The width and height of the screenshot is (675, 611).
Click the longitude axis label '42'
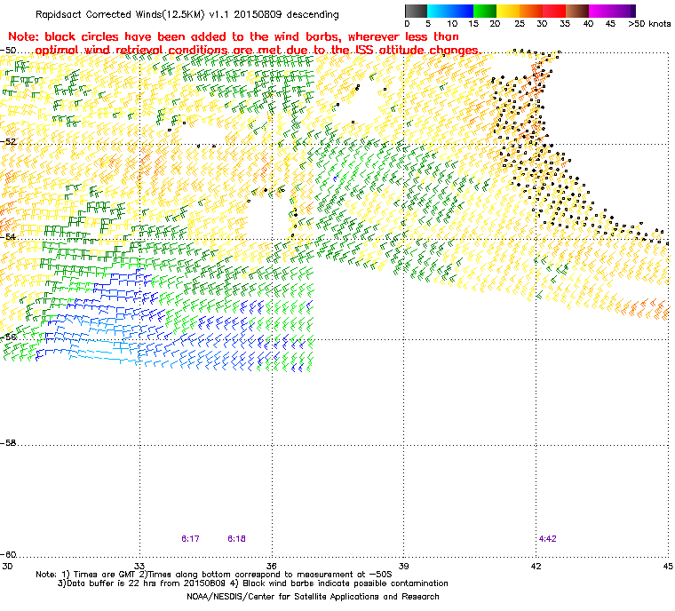point(536,566)
